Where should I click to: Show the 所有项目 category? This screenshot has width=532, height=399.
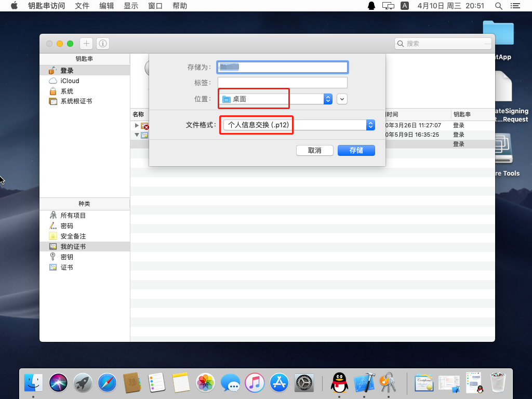(x=73, y=215)
